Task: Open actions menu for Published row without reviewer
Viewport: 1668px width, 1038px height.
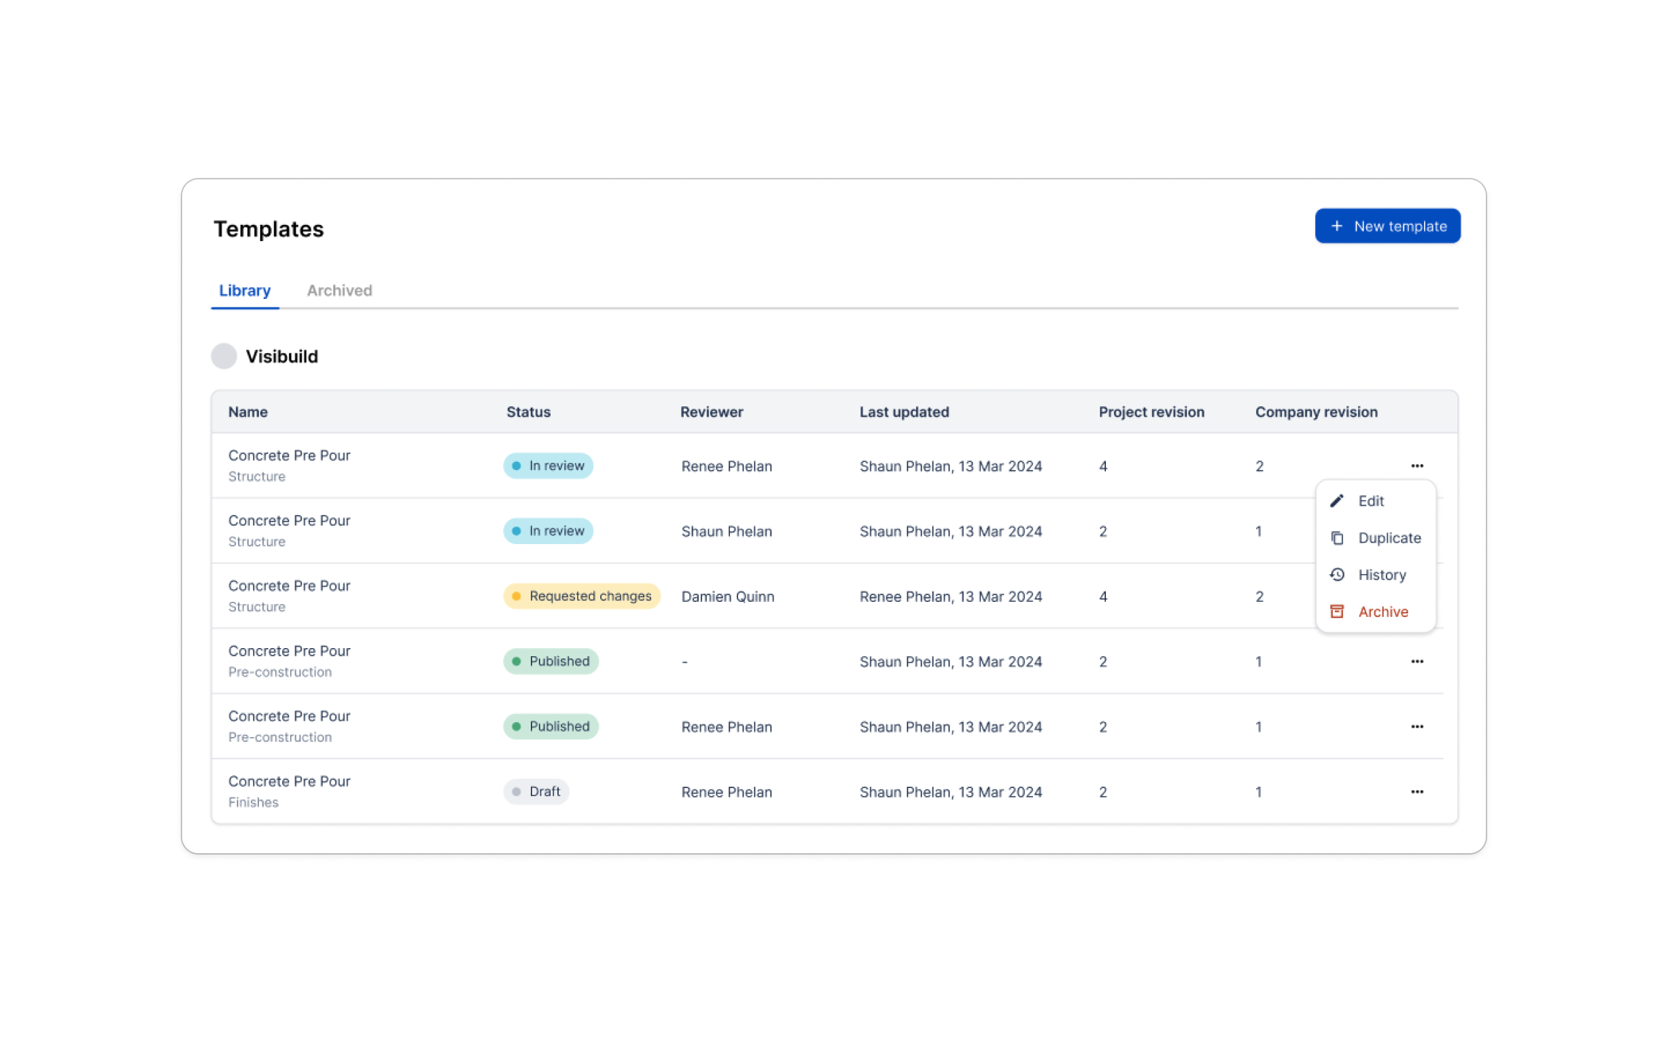Action: 1417,661
